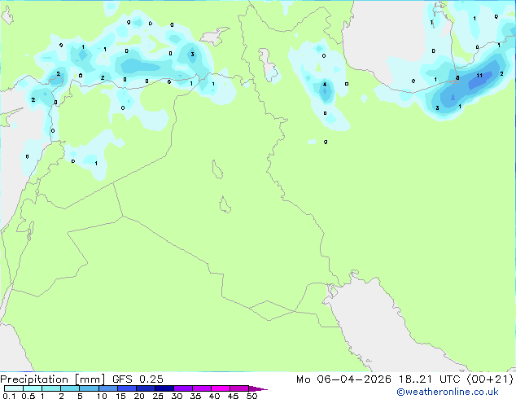The height and width of the screenshot is (399, 516).
Task: Click the "11" precipitation value on map
Action: [x=479, y=76]
